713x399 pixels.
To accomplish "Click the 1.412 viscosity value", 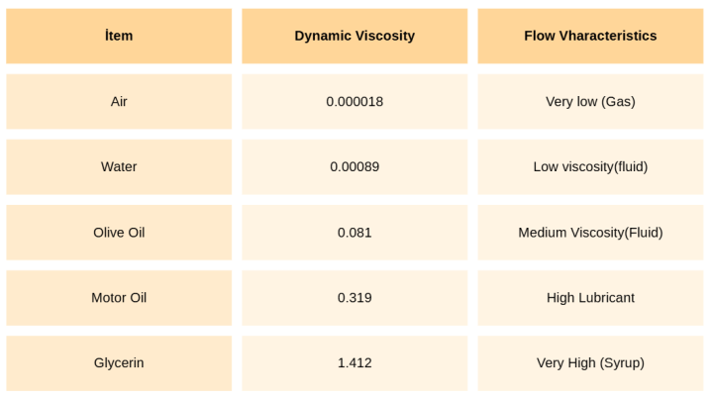I will tap(355, 362).
